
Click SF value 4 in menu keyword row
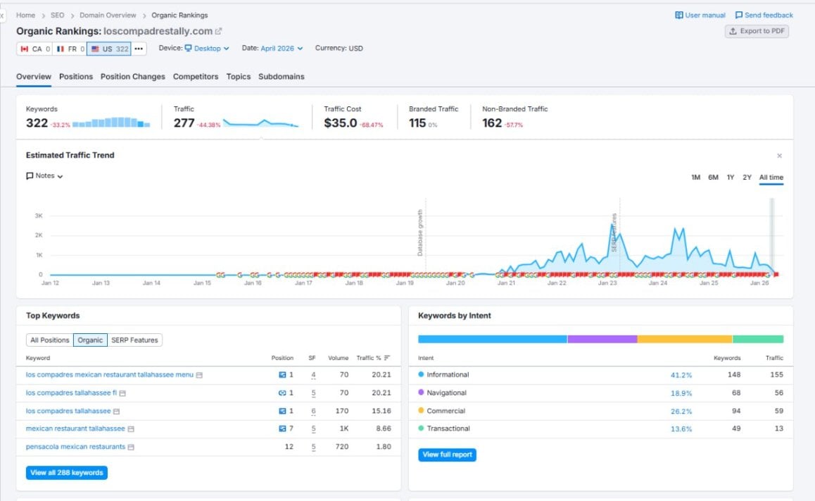[313, 375]
